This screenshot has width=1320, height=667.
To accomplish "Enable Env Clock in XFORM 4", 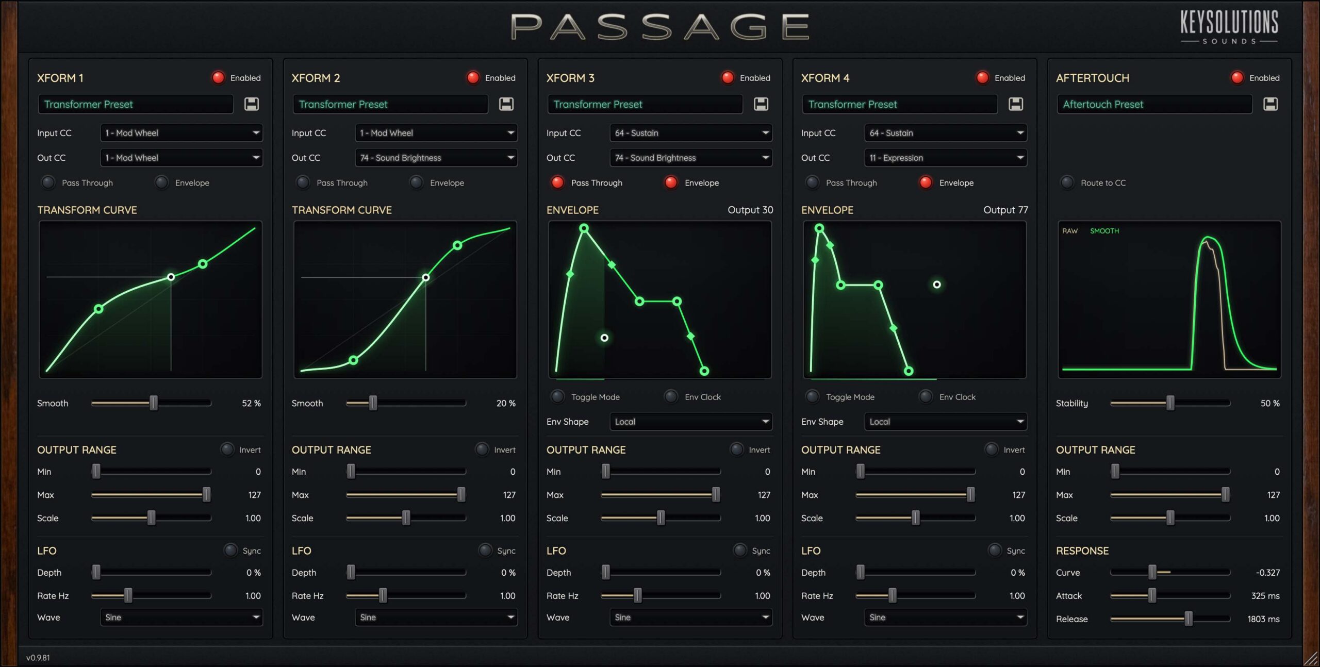I will 926,397.
